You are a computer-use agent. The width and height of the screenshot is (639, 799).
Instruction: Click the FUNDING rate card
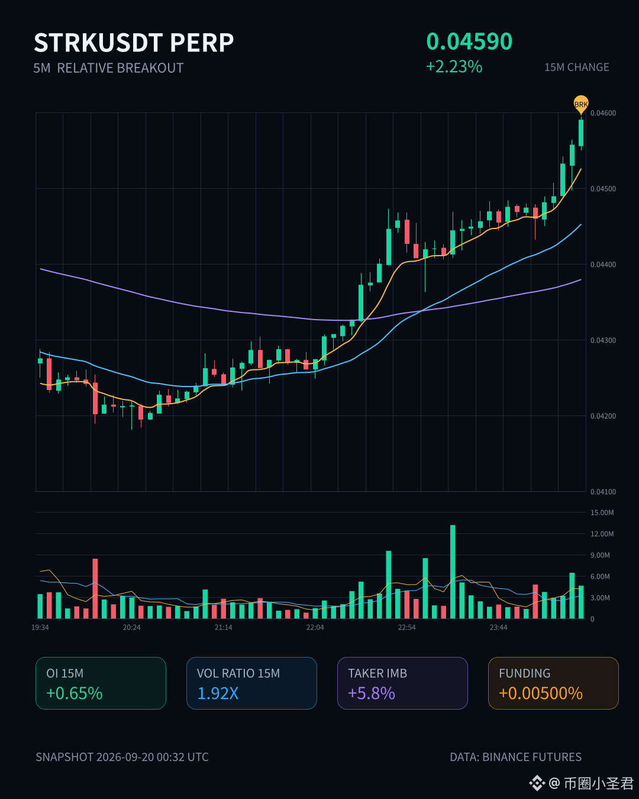point(553,683)
